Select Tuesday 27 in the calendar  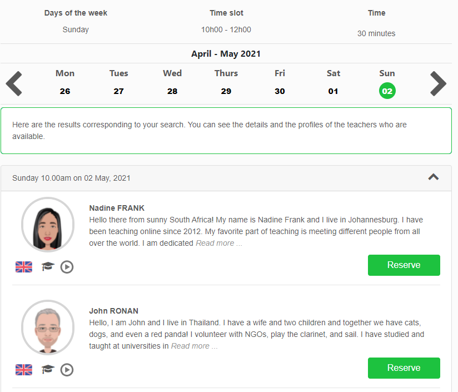click(118, 91)
